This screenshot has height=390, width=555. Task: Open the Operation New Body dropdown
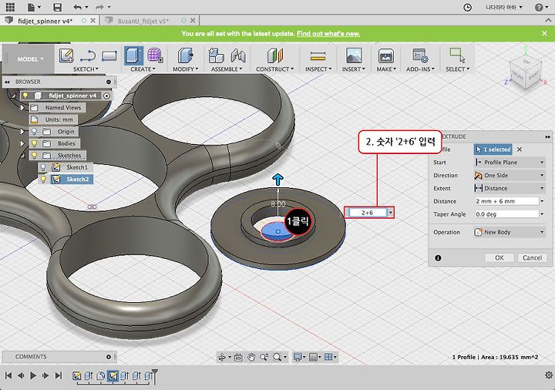tap(510, 232)
